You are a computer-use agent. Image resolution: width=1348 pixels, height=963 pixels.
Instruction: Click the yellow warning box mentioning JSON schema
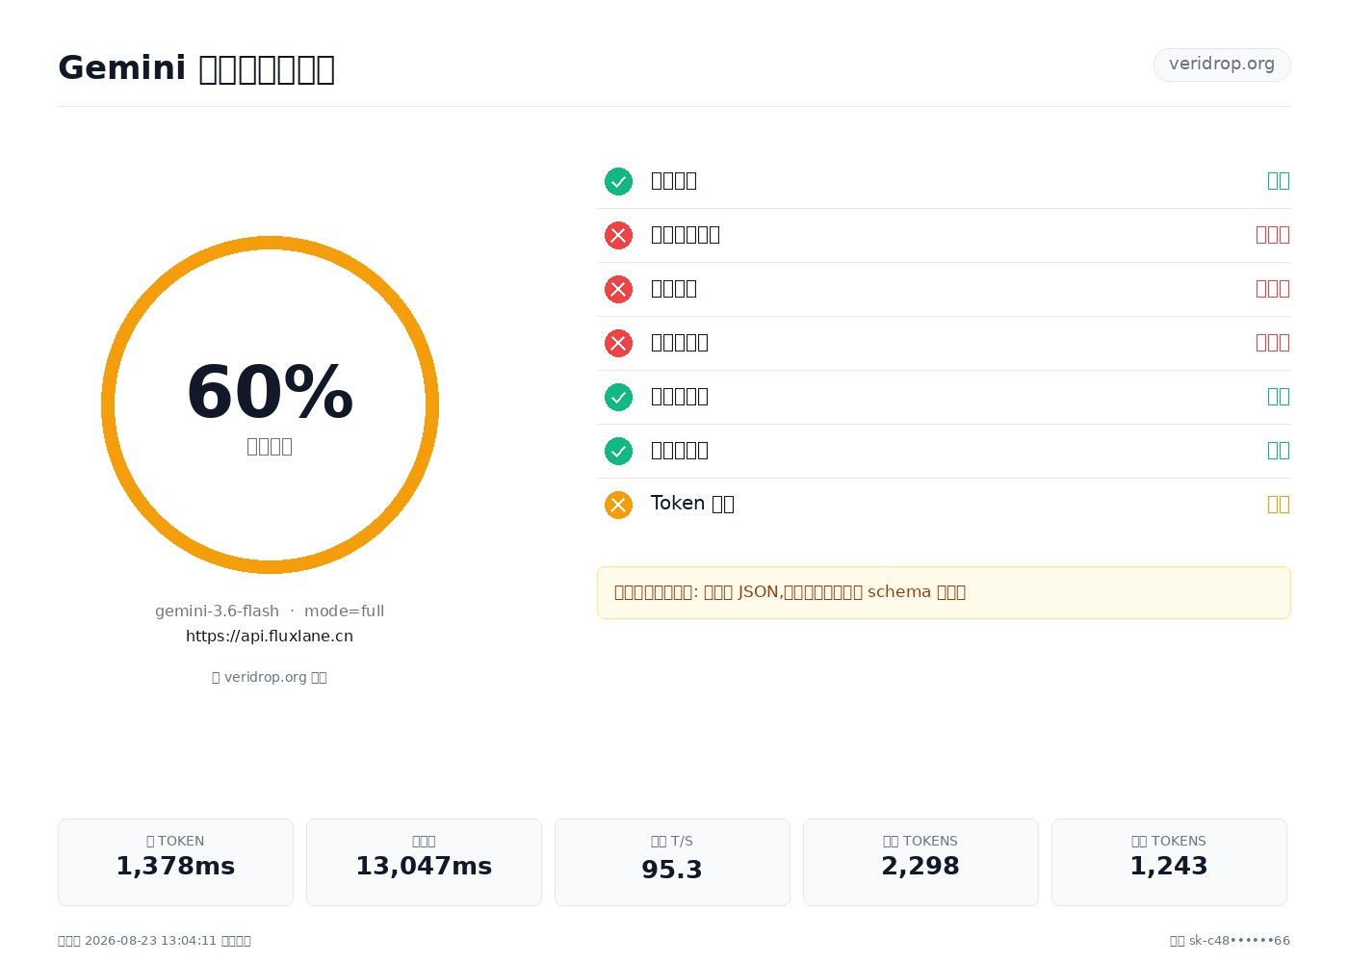click(944, 592)
